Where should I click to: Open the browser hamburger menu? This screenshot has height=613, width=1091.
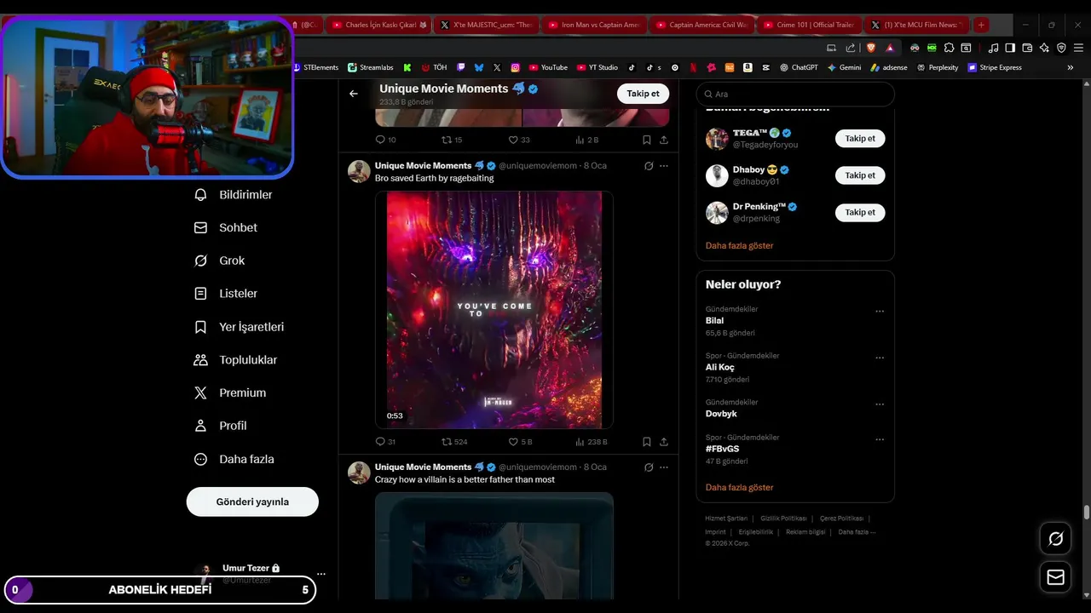1078,48
